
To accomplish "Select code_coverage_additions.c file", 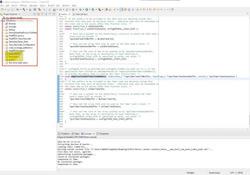I will pyautogui.click(x=21, y=48).
